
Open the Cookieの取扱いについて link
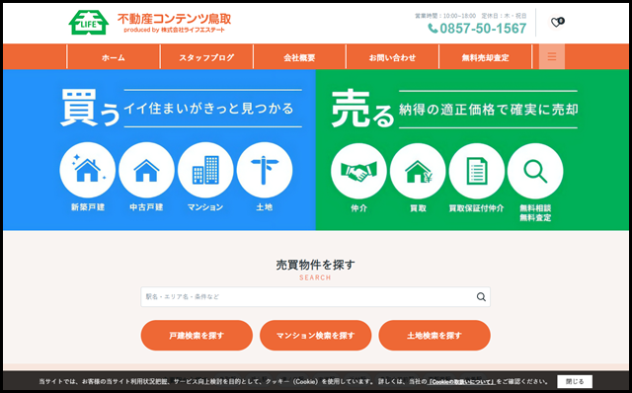pos(461,382)
